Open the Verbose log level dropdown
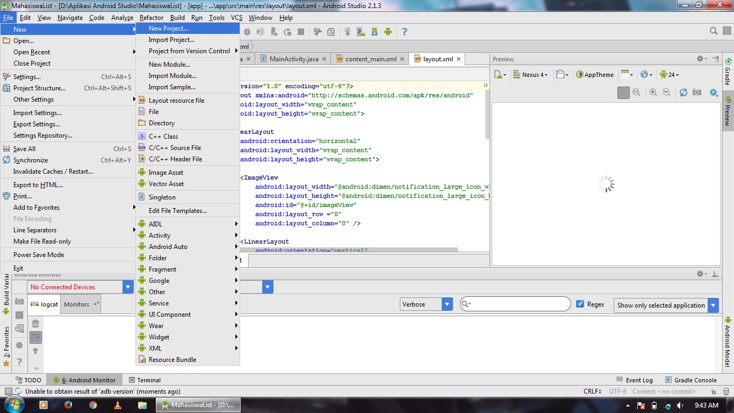Viewport: 734px width, 413px height. pos(446,304)
